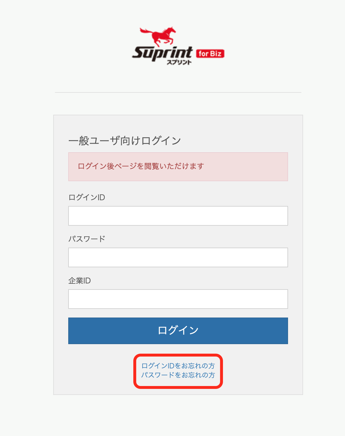Click the パスワード input field
Image resolution: width=345 pixels, height=436 pixels.
178,257
